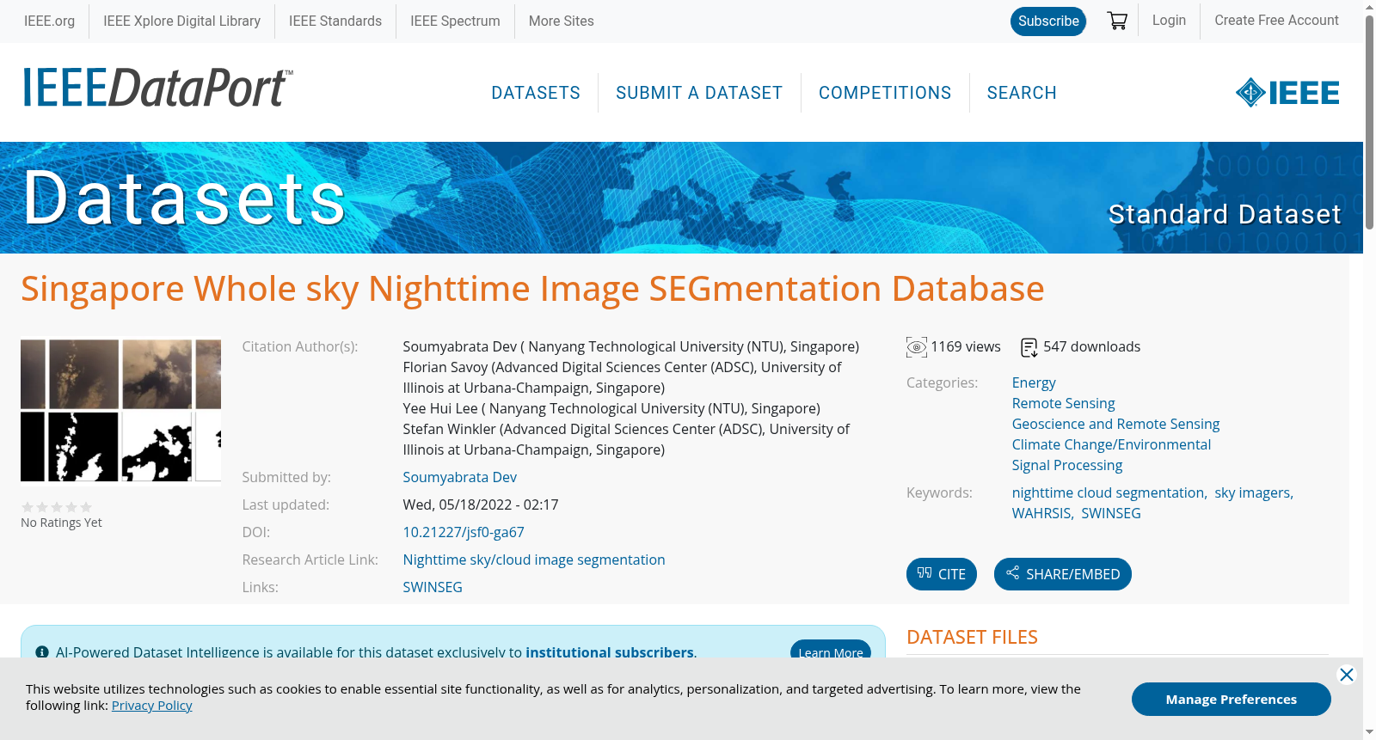Open Signal Processing category
This screenshot has height=740, width=1376.
pos(1067,465)
